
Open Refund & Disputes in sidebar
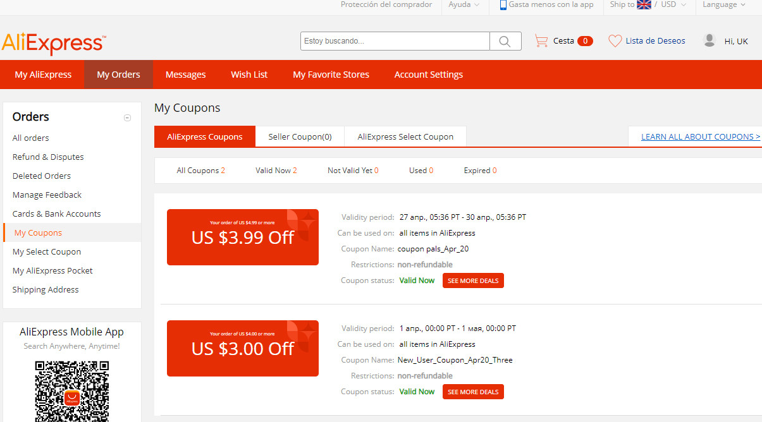48,157
